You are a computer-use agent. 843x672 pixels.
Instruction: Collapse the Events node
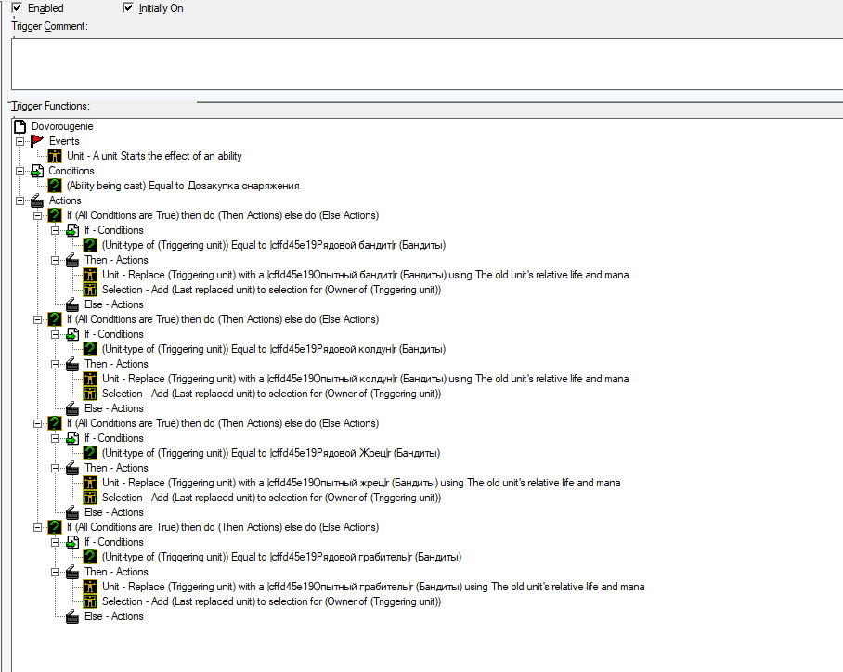(19, 141)
